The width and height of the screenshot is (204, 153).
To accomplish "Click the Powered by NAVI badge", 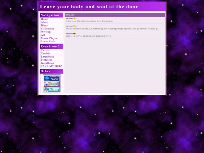I will [x=51, y=78].
